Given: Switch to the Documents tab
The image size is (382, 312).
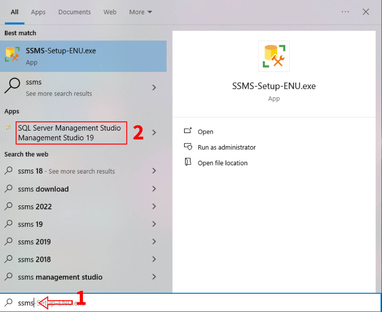Looking at the screenshot, I should [x=74, y=12].
